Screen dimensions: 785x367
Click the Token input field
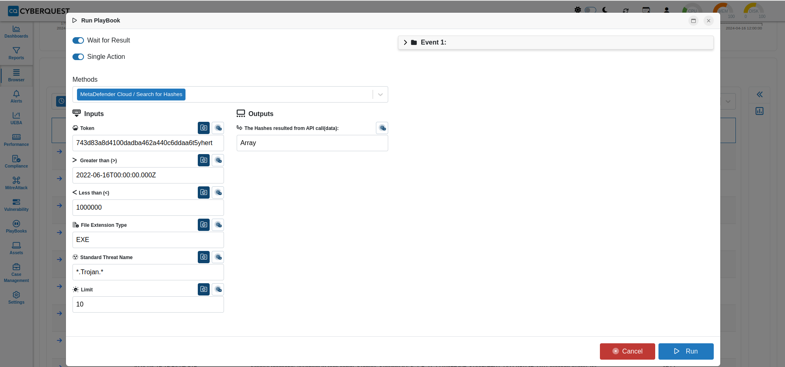(x=148, y=143)
